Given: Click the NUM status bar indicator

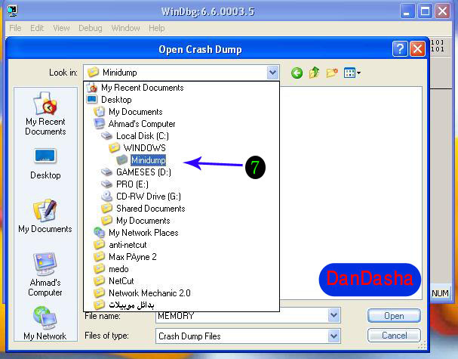Looking at the screenshot, I should pos(440,293).
